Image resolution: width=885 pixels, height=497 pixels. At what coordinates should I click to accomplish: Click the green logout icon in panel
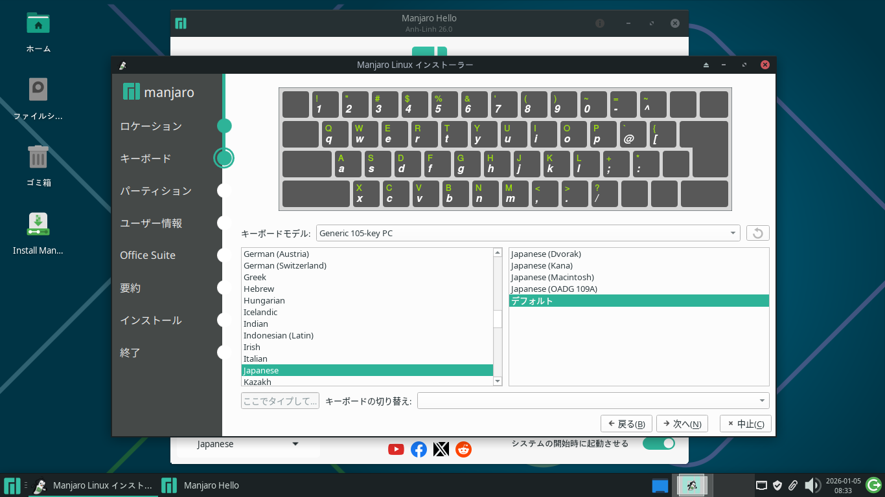click(x=874, y=485)
